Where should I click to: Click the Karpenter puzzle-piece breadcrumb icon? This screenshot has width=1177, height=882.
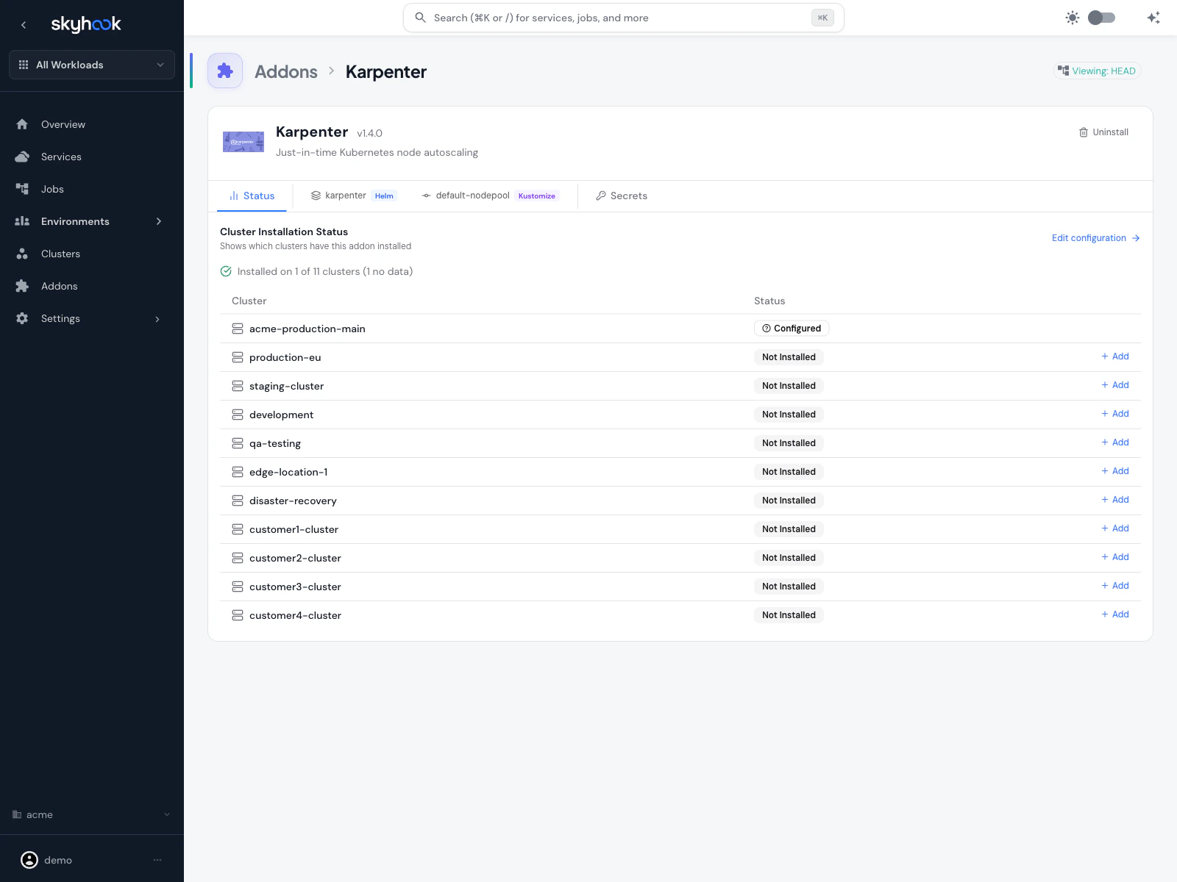click(x=225, y=71)
